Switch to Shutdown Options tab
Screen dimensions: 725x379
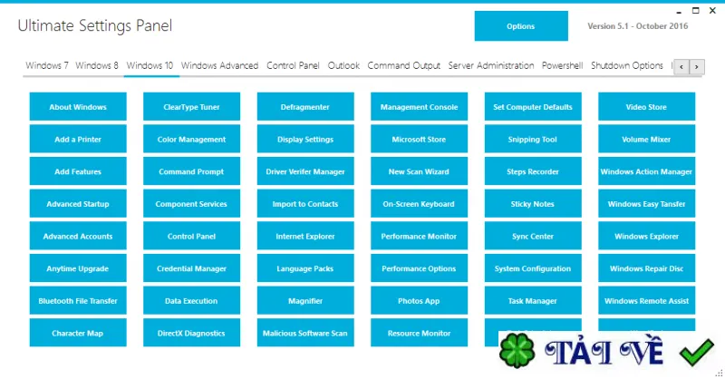click(627, 65)
